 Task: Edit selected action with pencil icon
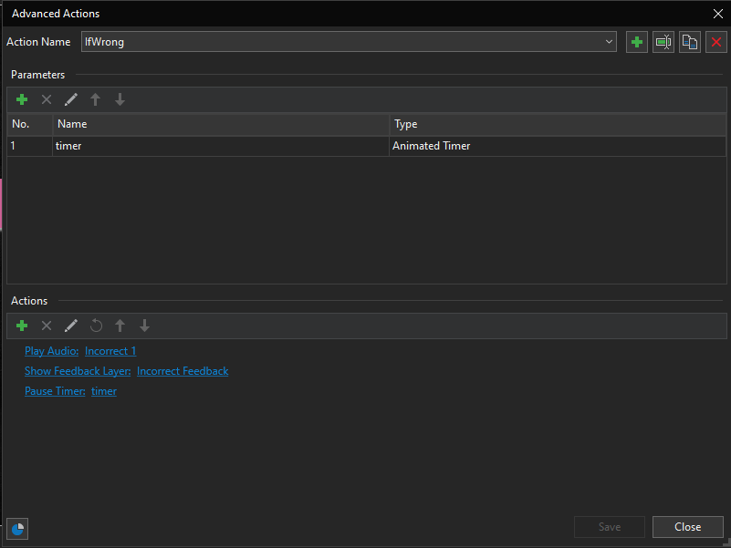[x=71, y=326]
